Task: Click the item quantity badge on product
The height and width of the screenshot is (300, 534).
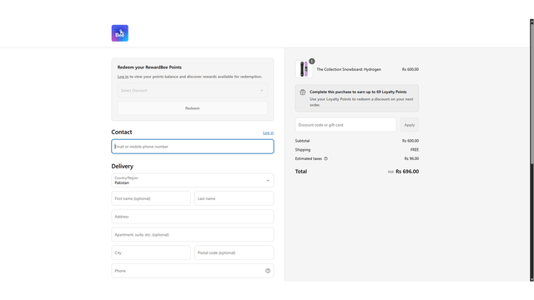Action: [311, 61]
